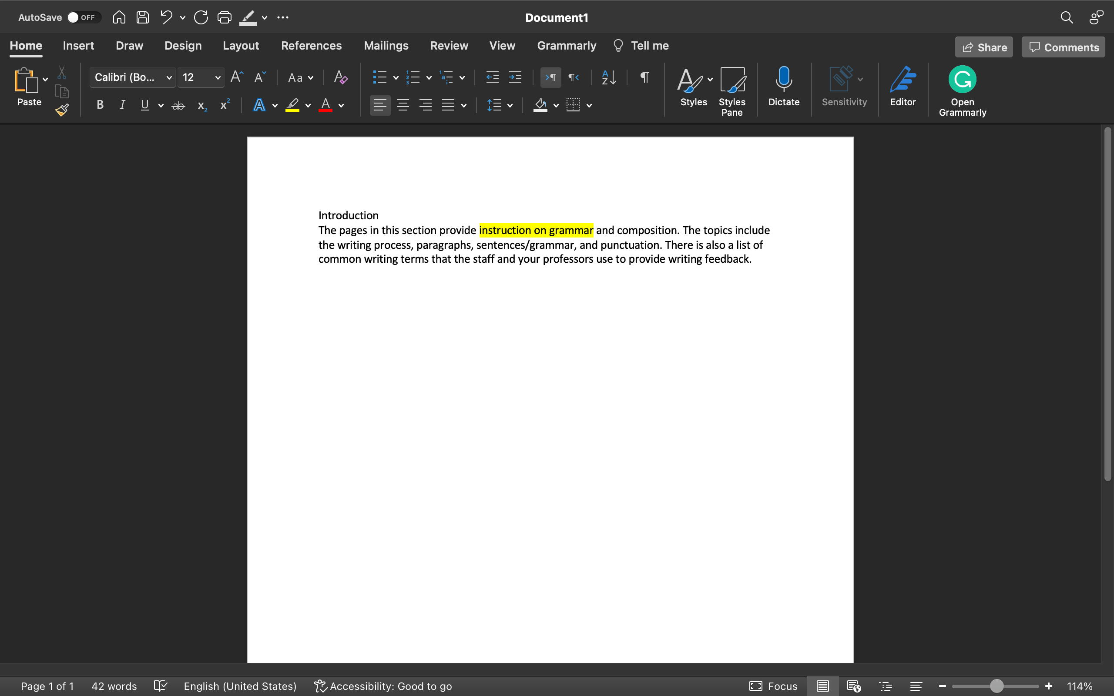Image resolution: width=1114 pixels, height=696 pixels.
Task: Increase font size with large A icon
Action: (237, 77)
